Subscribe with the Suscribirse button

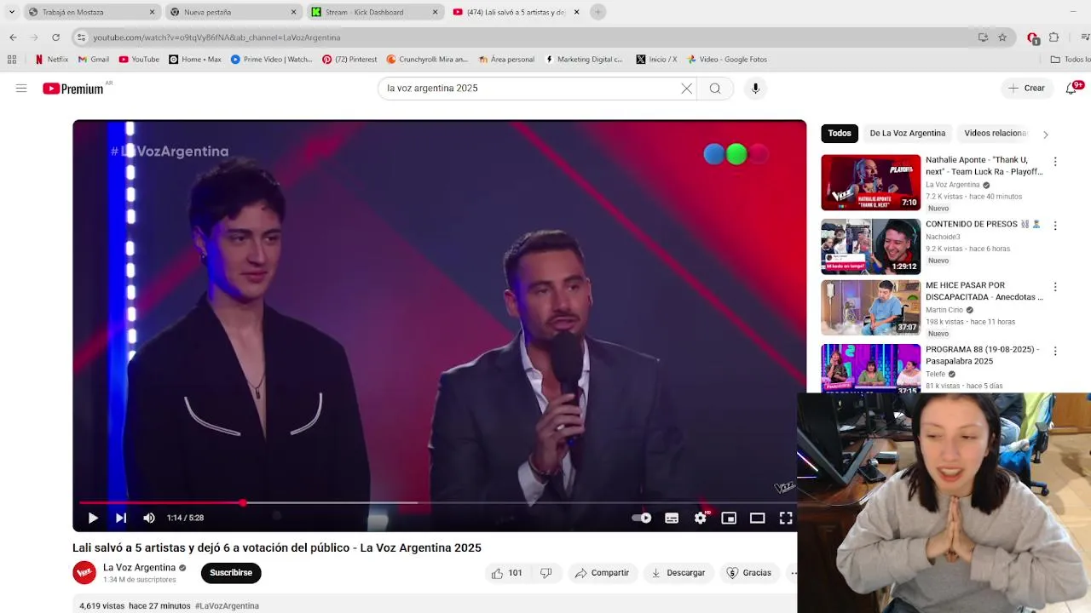tap(231, 573)
